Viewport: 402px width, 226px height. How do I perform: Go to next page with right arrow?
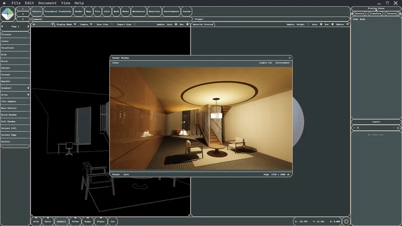click(x=28, y=26)
